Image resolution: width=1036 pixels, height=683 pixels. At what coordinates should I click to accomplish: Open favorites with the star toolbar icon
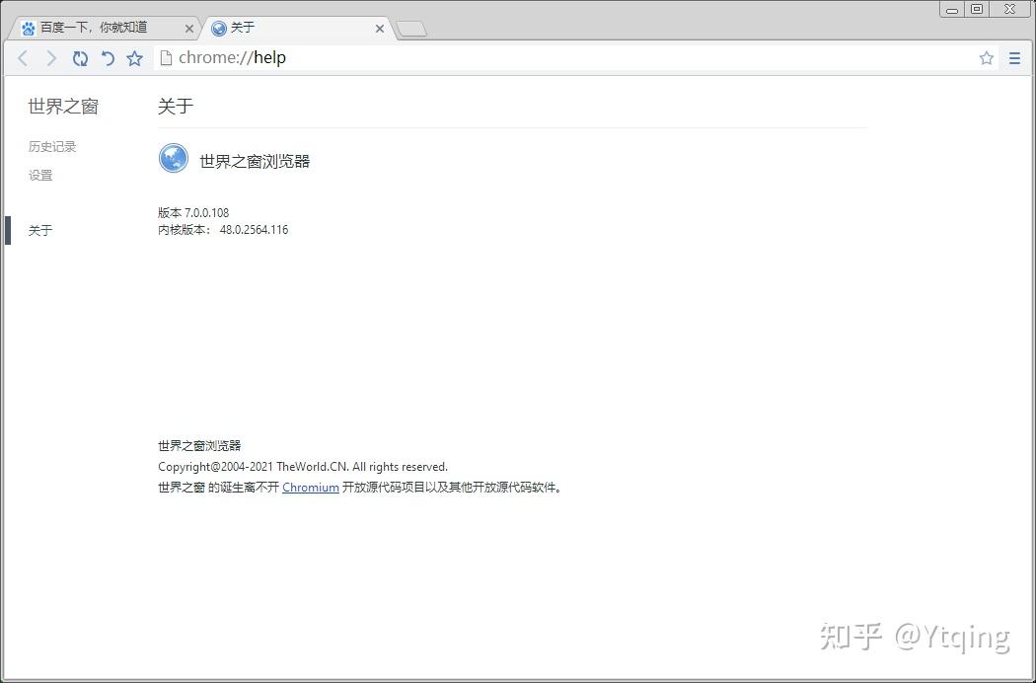[135, 58]
